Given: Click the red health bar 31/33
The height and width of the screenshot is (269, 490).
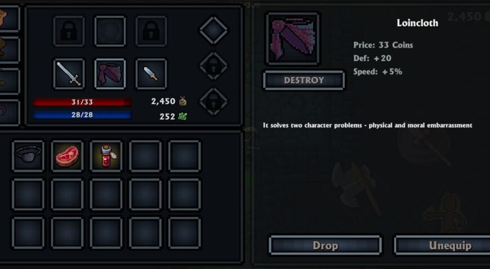Looking at the screenshot, I should (x=82, y=102).
